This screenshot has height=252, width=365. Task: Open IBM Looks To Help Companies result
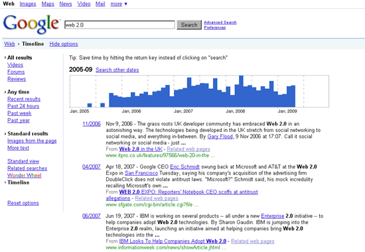tap(173, 241)
